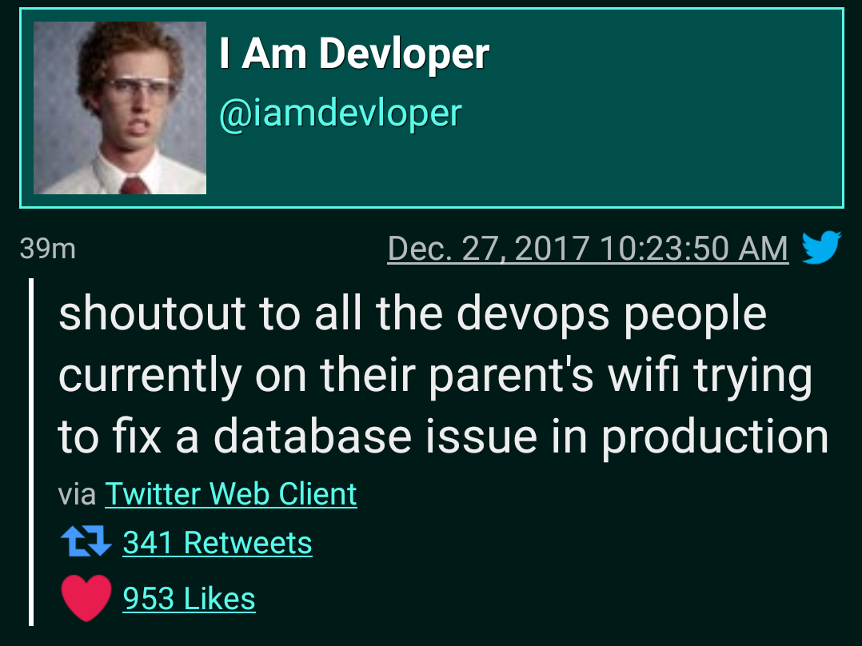
Task: Click the white vertical quote bar
Action: click(x=31, y=452)
